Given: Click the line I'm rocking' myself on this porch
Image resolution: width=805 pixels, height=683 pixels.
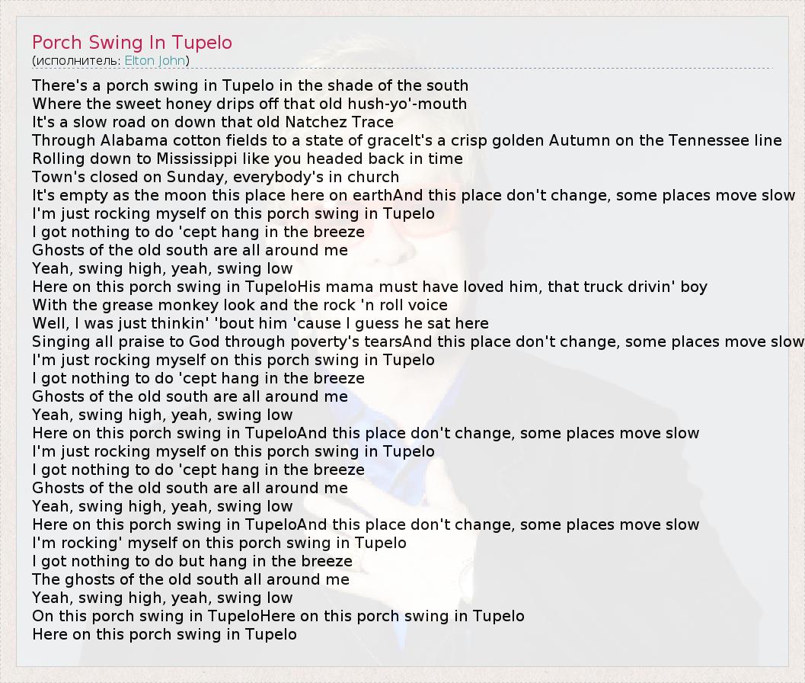Looking at the screenshot, I should 219,543.
